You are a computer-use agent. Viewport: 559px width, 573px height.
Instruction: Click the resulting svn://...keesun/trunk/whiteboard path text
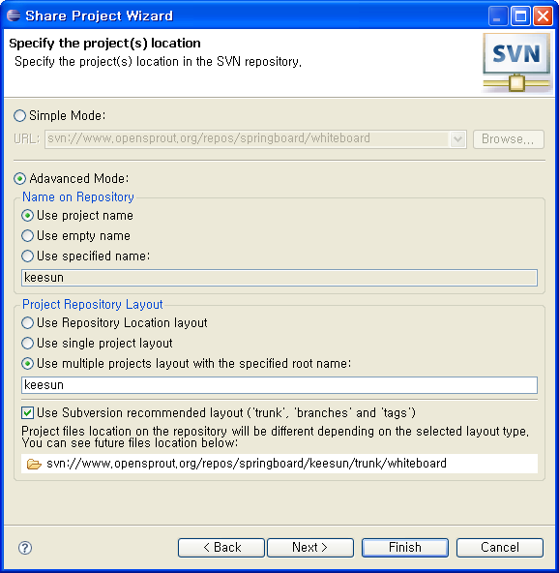click(x=247, y=464)
